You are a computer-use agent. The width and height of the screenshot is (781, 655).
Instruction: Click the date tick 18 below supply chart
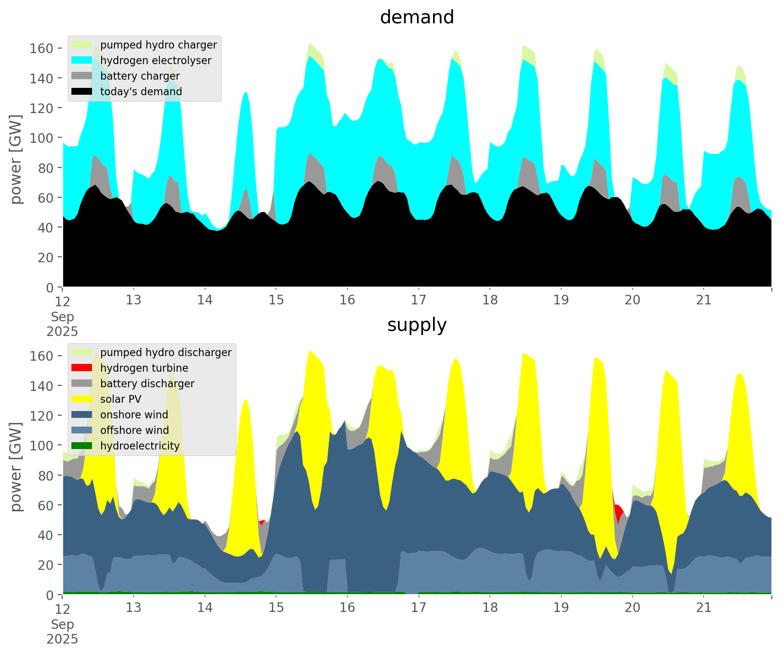click(x=490, y=608)
